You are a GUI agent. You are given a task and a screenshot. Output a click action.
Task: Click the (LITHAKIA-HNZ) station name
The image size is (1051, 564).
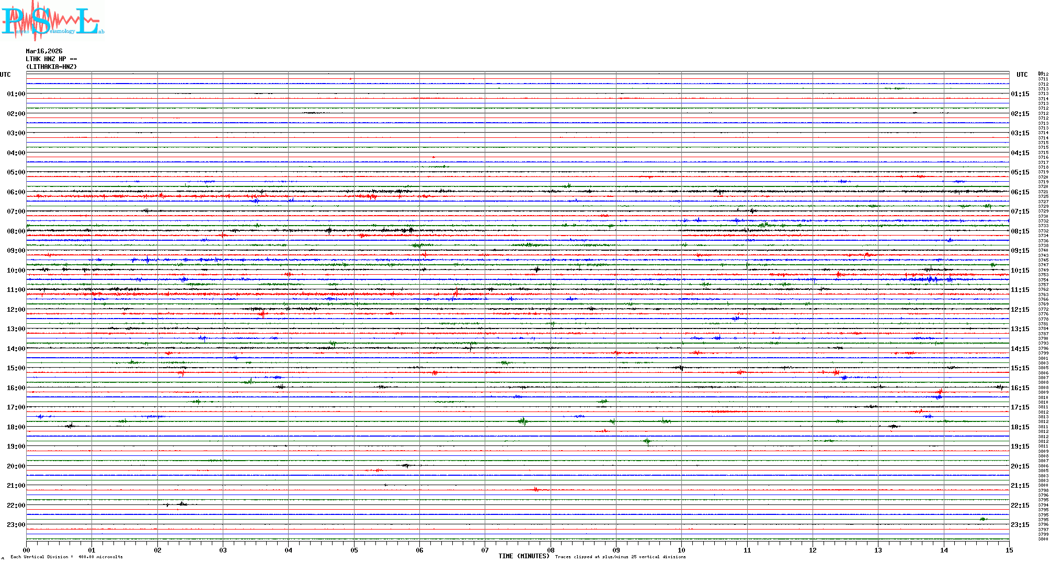(x=51, y=67)
